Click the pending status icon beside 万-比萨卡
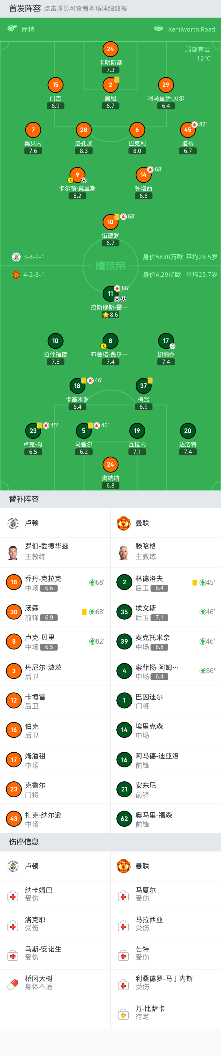221x1056 pixels. point(123,1014)
